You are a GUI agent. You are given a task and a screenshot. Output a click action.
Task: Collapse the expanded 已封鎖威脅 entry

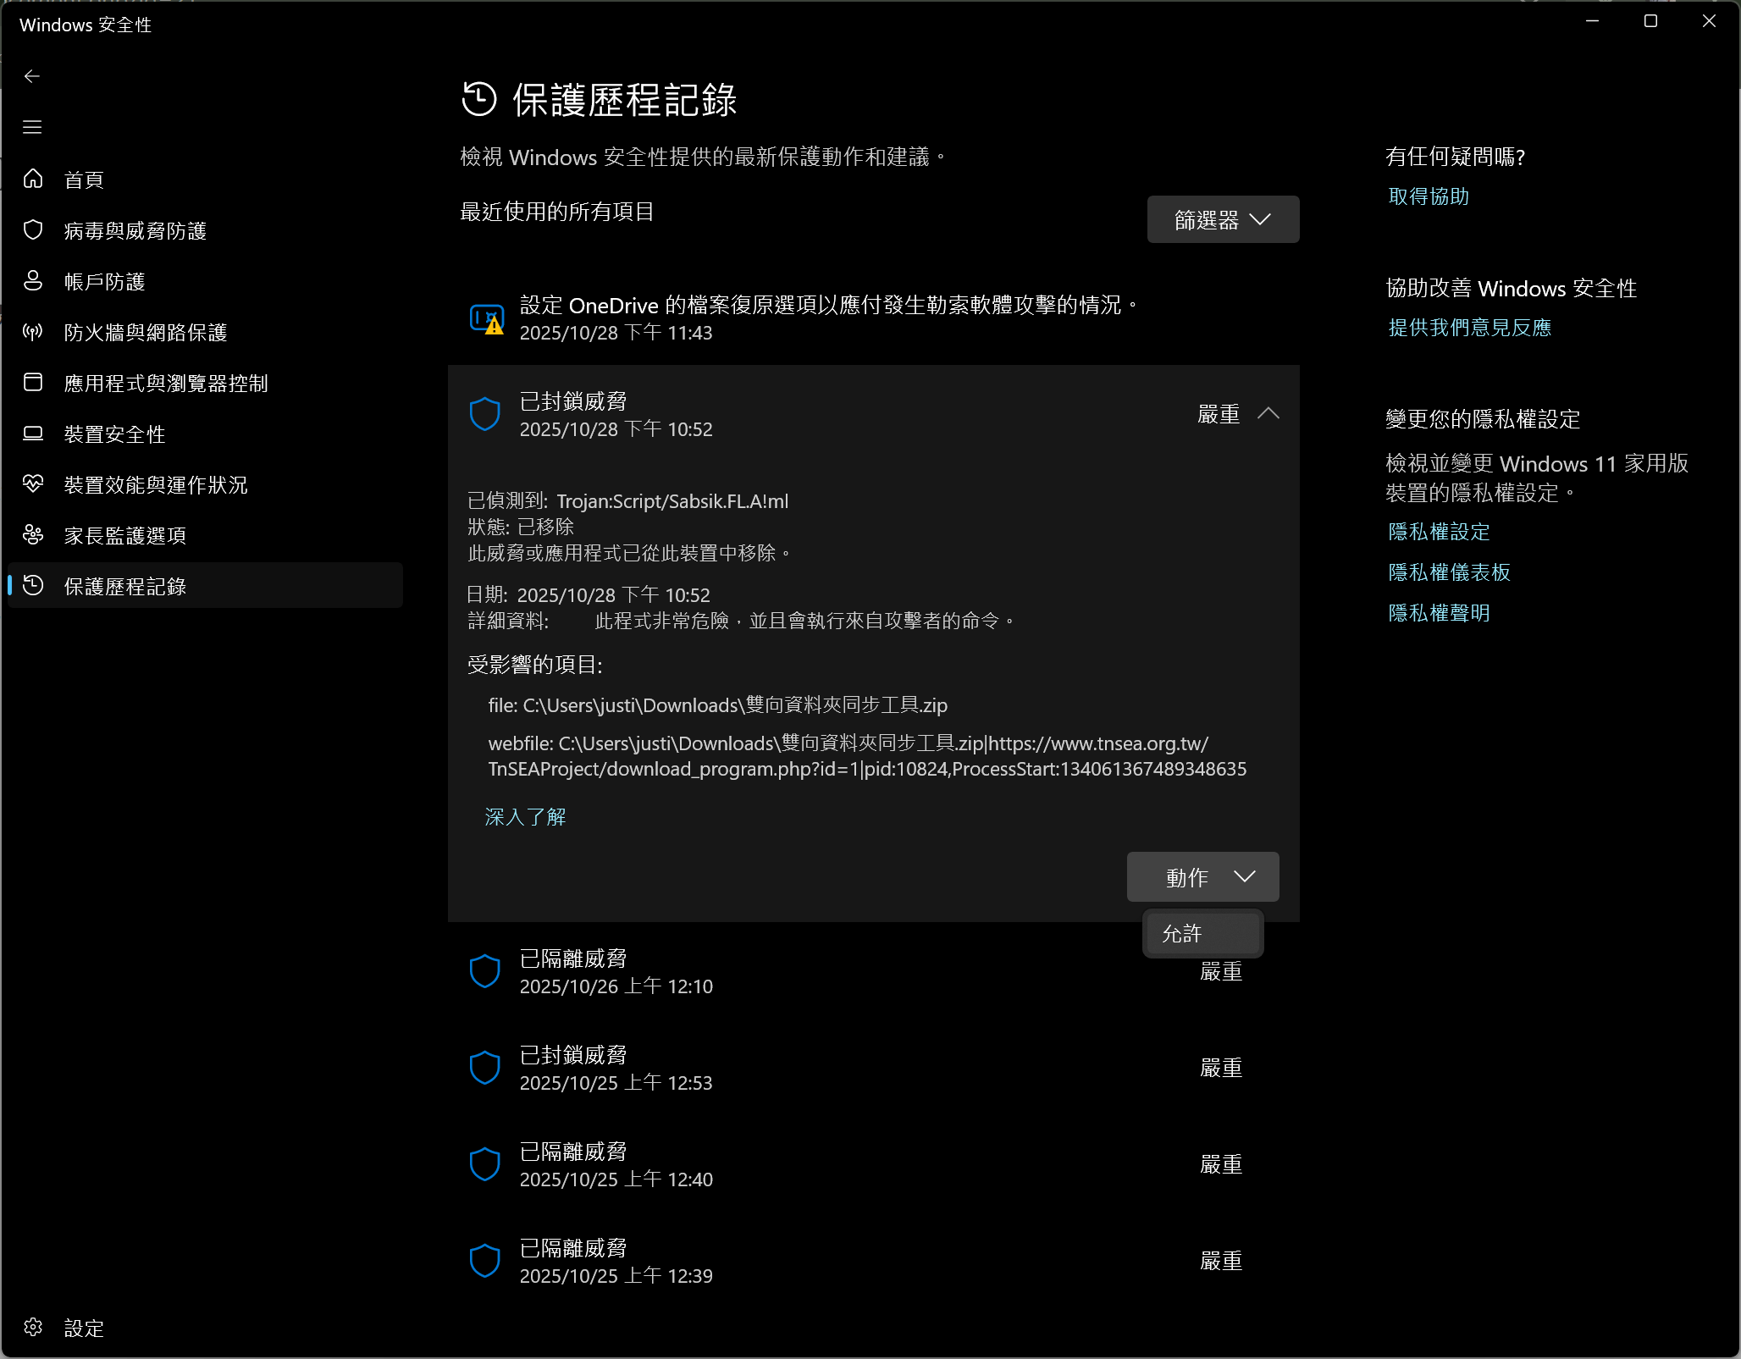coord(1269,413)
